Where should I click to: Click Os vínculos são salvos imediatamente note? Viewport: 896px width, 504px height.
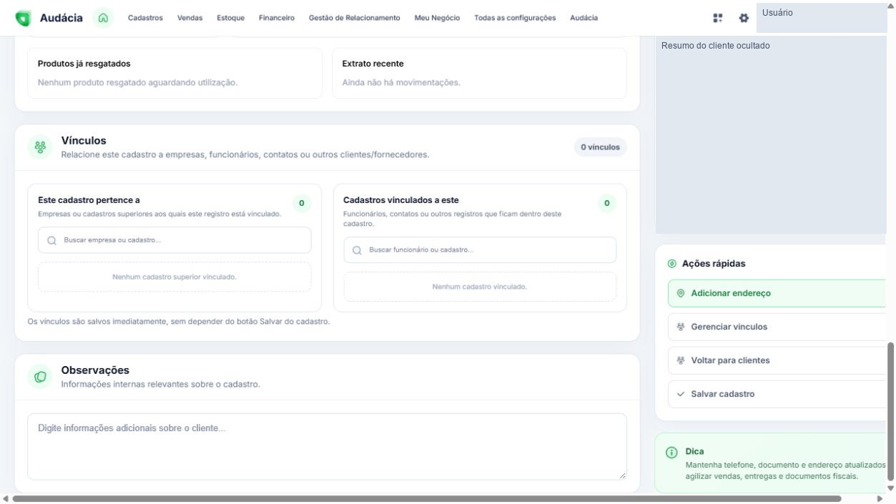click(179, 322)
